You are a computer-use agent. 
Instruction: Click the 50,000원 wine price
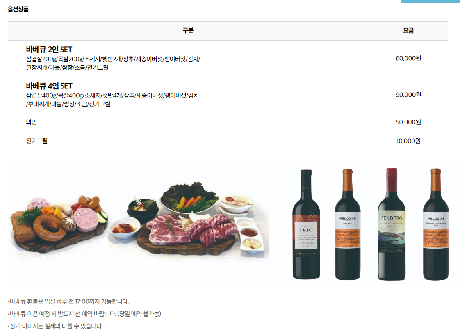click(x=408, y=122)
